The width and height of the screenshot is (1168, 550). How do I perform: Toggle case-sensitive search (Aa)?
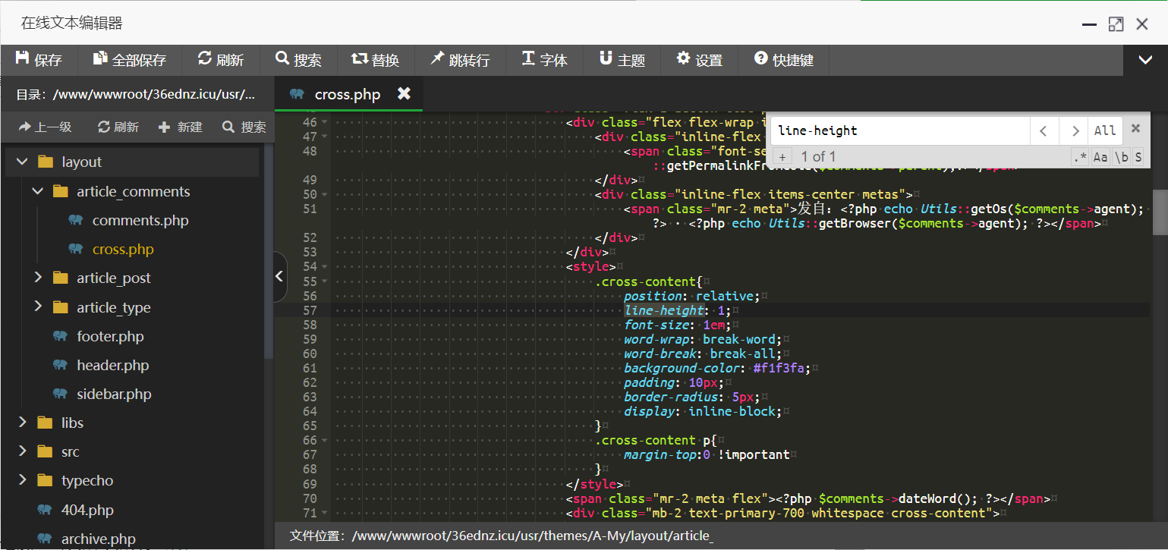click(x=1100, y=157)
